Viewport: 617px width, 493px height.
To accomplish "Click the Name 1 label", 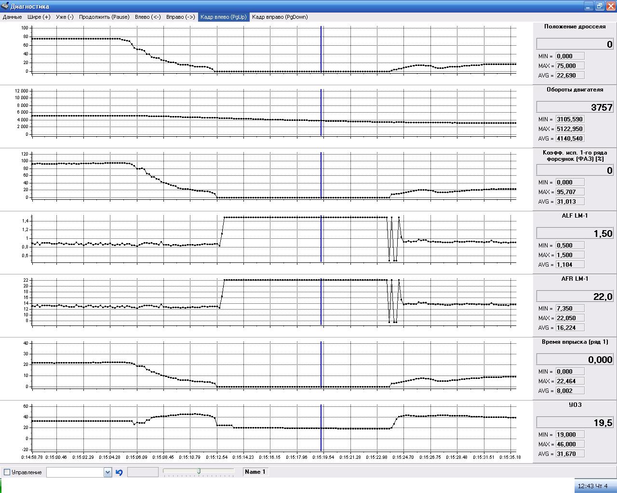I will (255, 472).
